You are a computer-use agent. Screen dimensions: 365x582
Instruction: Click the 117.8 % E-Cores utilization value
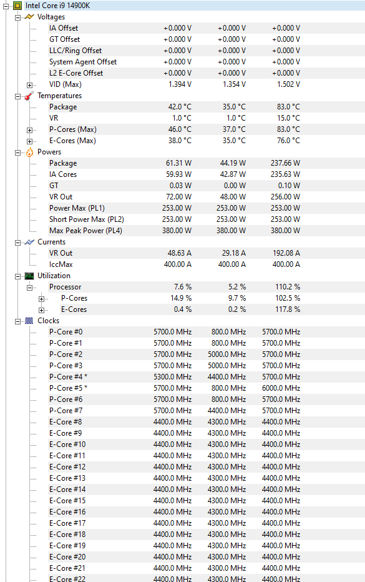pos(288,309)
